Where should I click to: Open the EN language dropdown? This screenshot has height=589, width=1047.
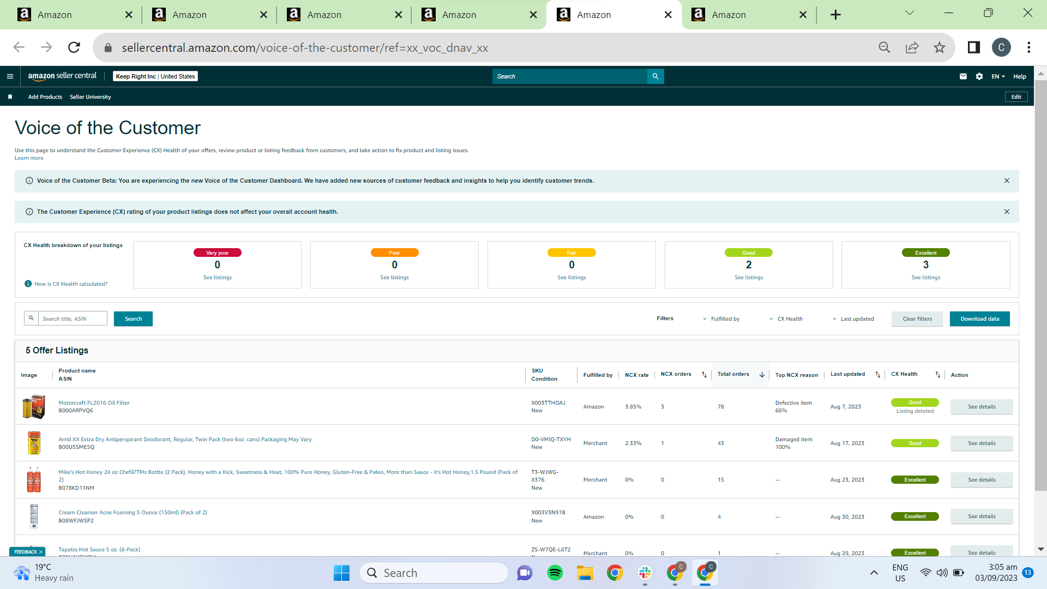(x=998, y=76)
